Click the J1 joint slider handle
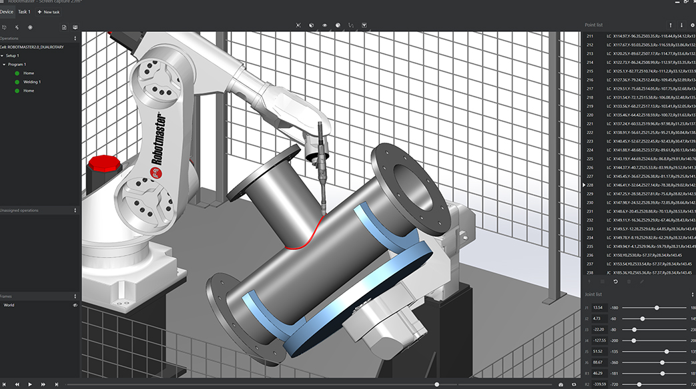This screenshot has width=696, height=389. coord(657,308)
